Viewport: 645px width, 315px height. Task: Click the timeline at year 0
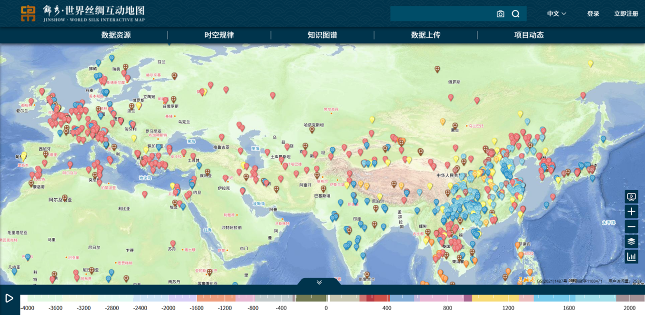tap(326, 298)
